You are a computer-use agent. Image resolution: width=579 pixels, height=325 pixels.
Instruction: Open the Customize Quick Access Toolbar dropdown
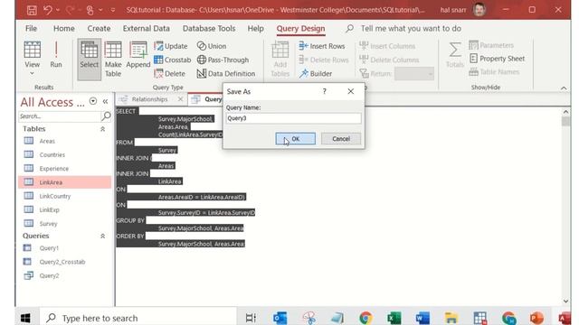pyautogui.click(x=113, y=10)
